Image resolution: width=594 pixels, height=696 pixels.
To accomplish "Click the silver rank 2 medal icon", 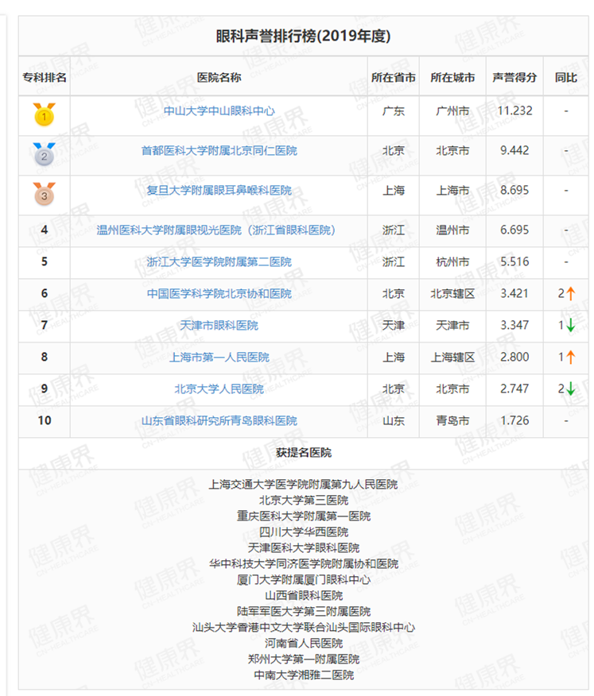I will [x=44, y=154].
